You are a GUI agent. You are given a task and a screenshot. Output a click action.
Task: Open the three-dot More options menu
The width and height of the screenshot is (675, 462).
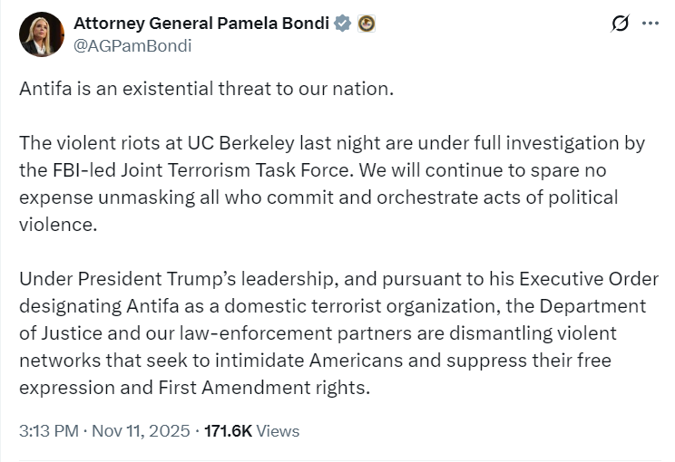650,24
